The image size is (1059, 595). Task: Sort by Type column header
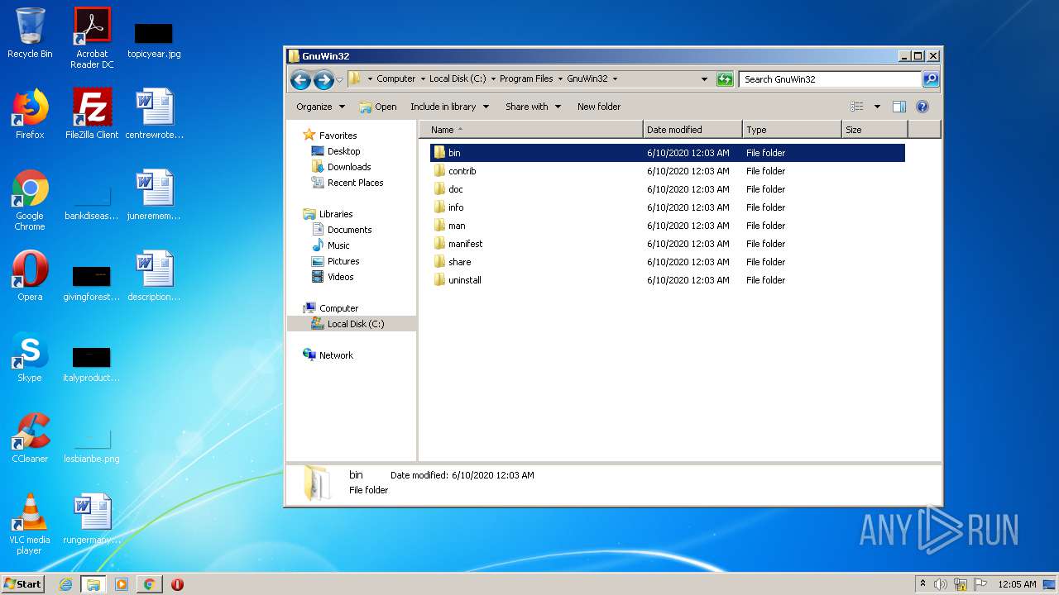[792, 130]
